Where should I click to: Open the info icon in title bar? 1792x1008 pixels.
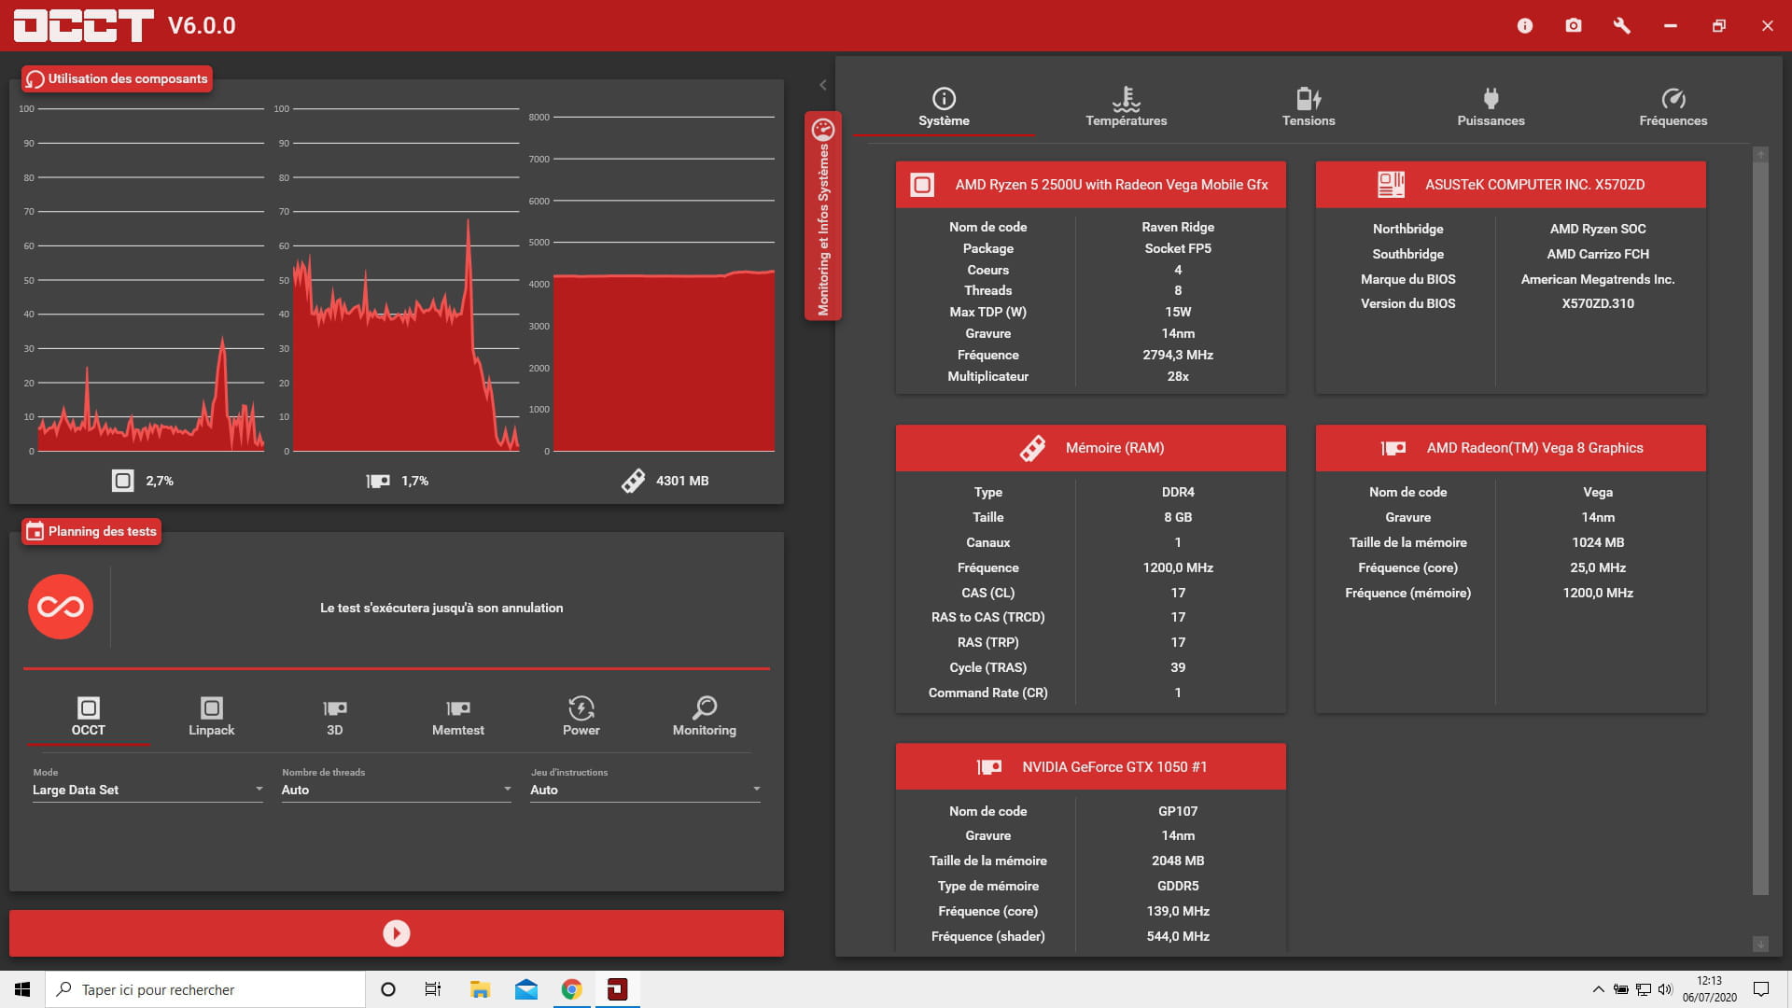point(1525,26)
